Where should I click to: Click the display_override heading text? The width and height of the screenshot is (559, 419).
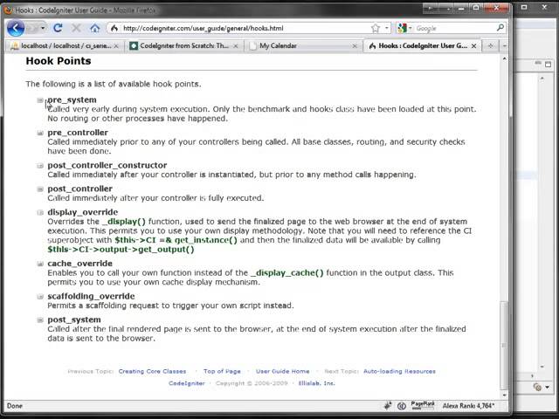point(83,212)
